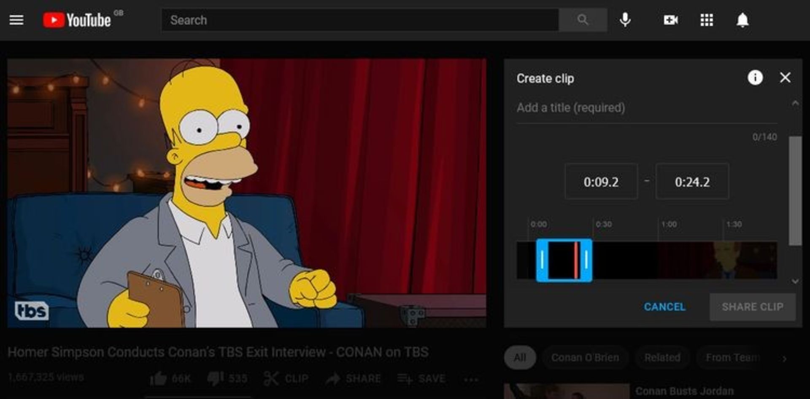The image size is (810, 399).
Task: Open the hamburger guide menu
Action: click(16, 20)
